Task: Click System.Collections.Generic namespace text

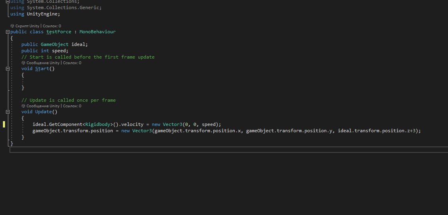Action: 63,8
